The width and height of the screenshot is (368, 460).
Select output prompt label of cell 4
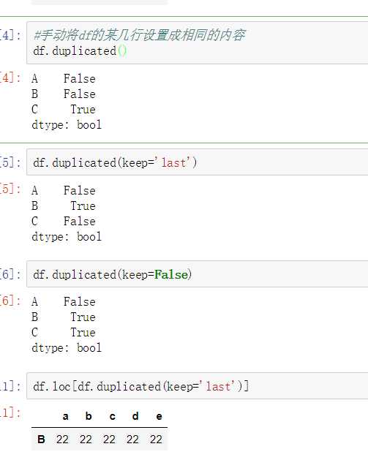(10, 78)
